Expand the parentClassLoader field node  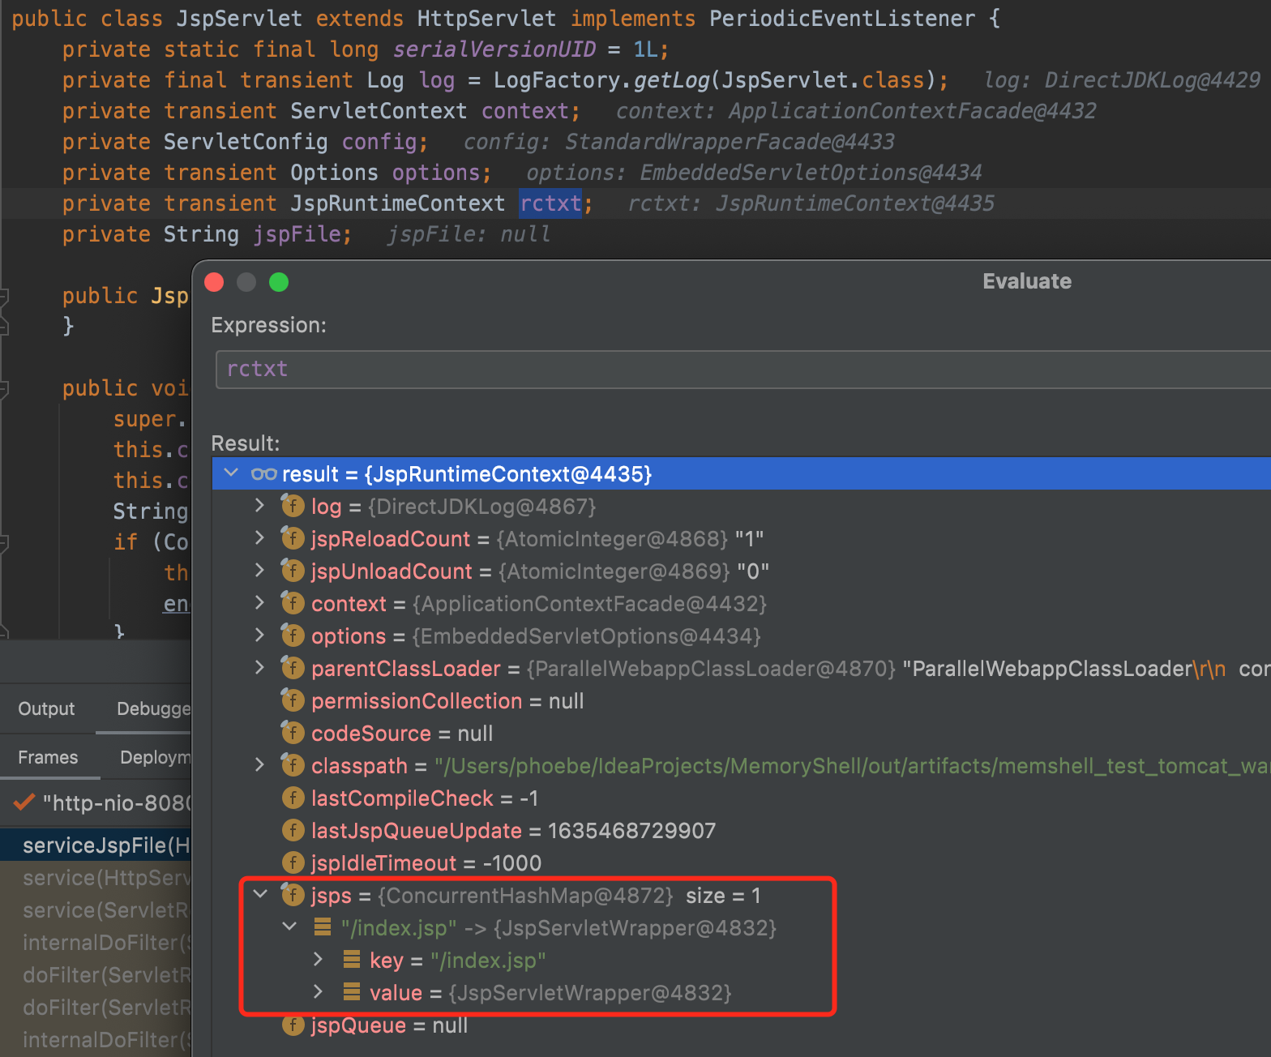coord(259,667)
